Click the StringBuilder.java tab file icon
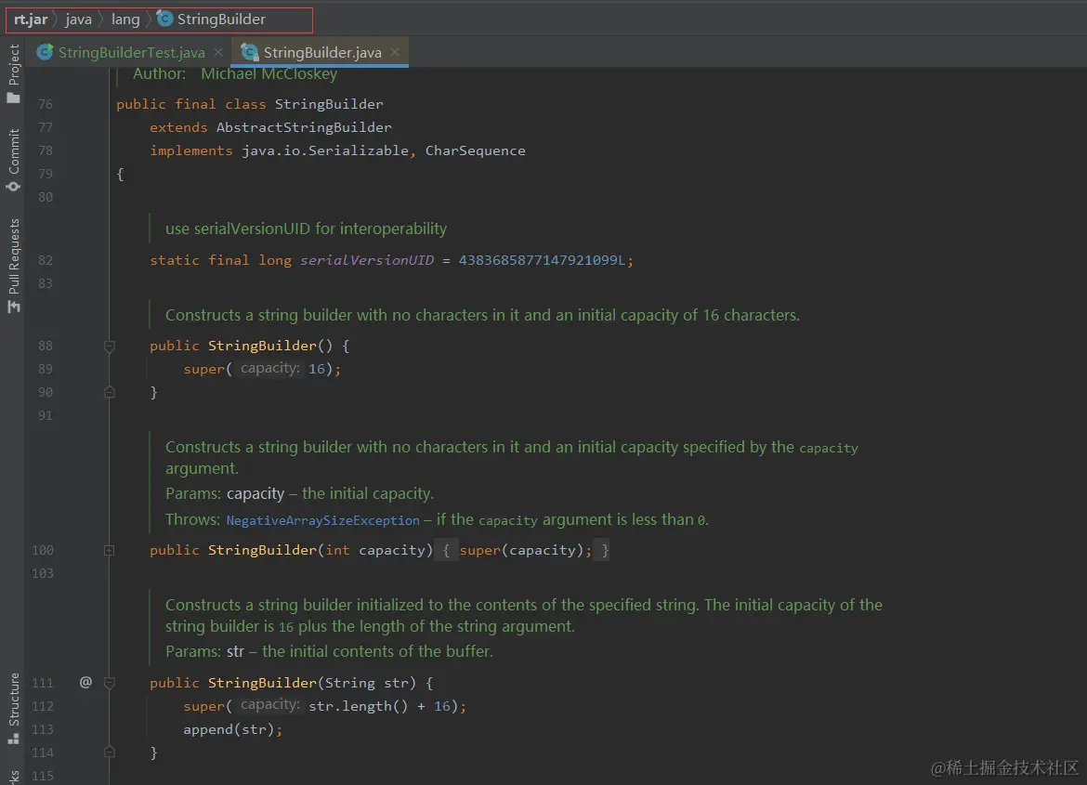The height and width of the screenshot is (785, 1087). pyautogui.click(x=250, y=52)
